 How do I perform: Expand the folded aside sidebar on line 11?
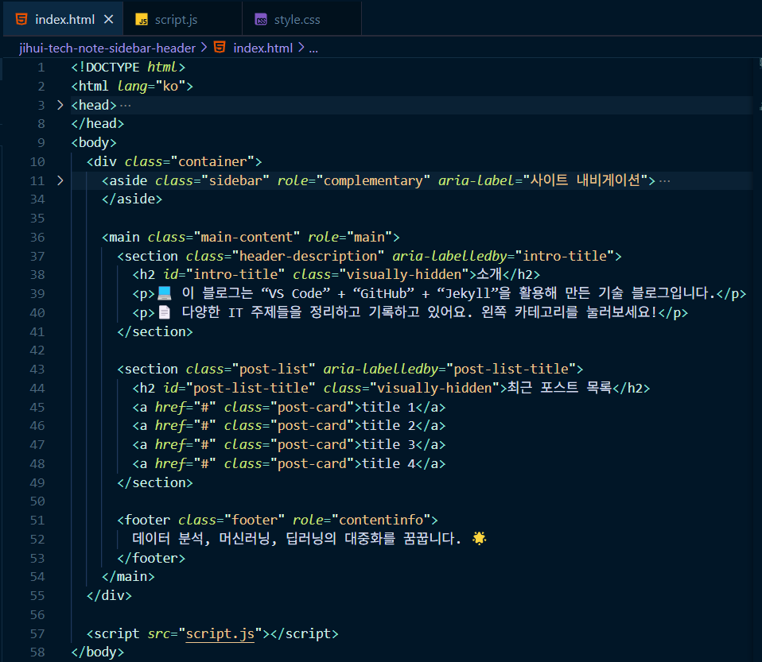(60, 180)
